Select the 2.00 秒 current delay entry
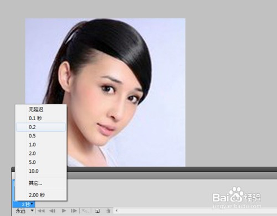This screenshot has height=216, width=277. 41,195
